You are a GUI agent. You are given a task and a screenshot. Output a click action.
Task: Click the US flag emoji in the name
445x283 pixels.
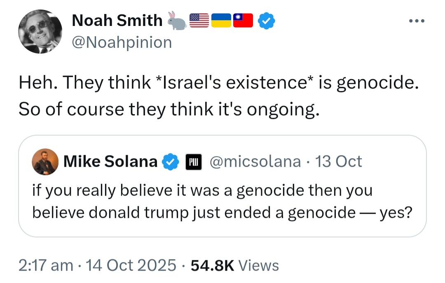tap(199, 21)
